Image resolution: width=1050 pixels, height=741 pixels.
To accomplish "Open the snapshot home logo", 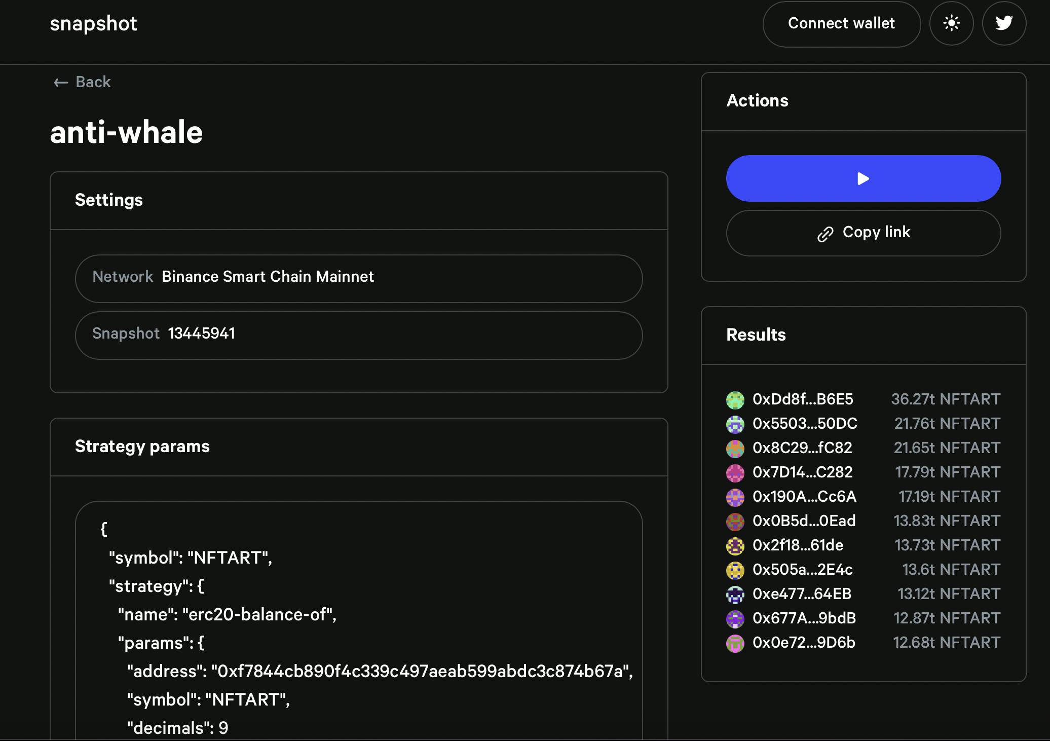I will coord(93,24).
